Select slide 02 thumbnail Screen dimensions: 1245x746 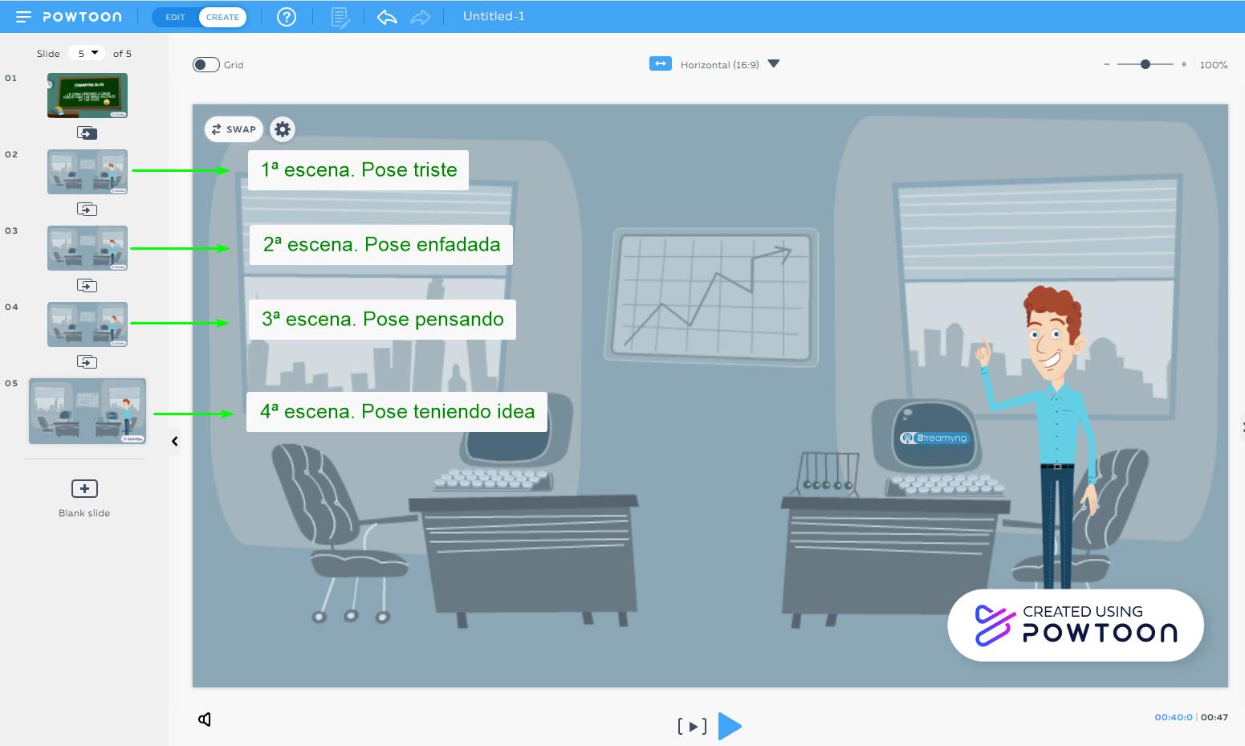point(87,172)
